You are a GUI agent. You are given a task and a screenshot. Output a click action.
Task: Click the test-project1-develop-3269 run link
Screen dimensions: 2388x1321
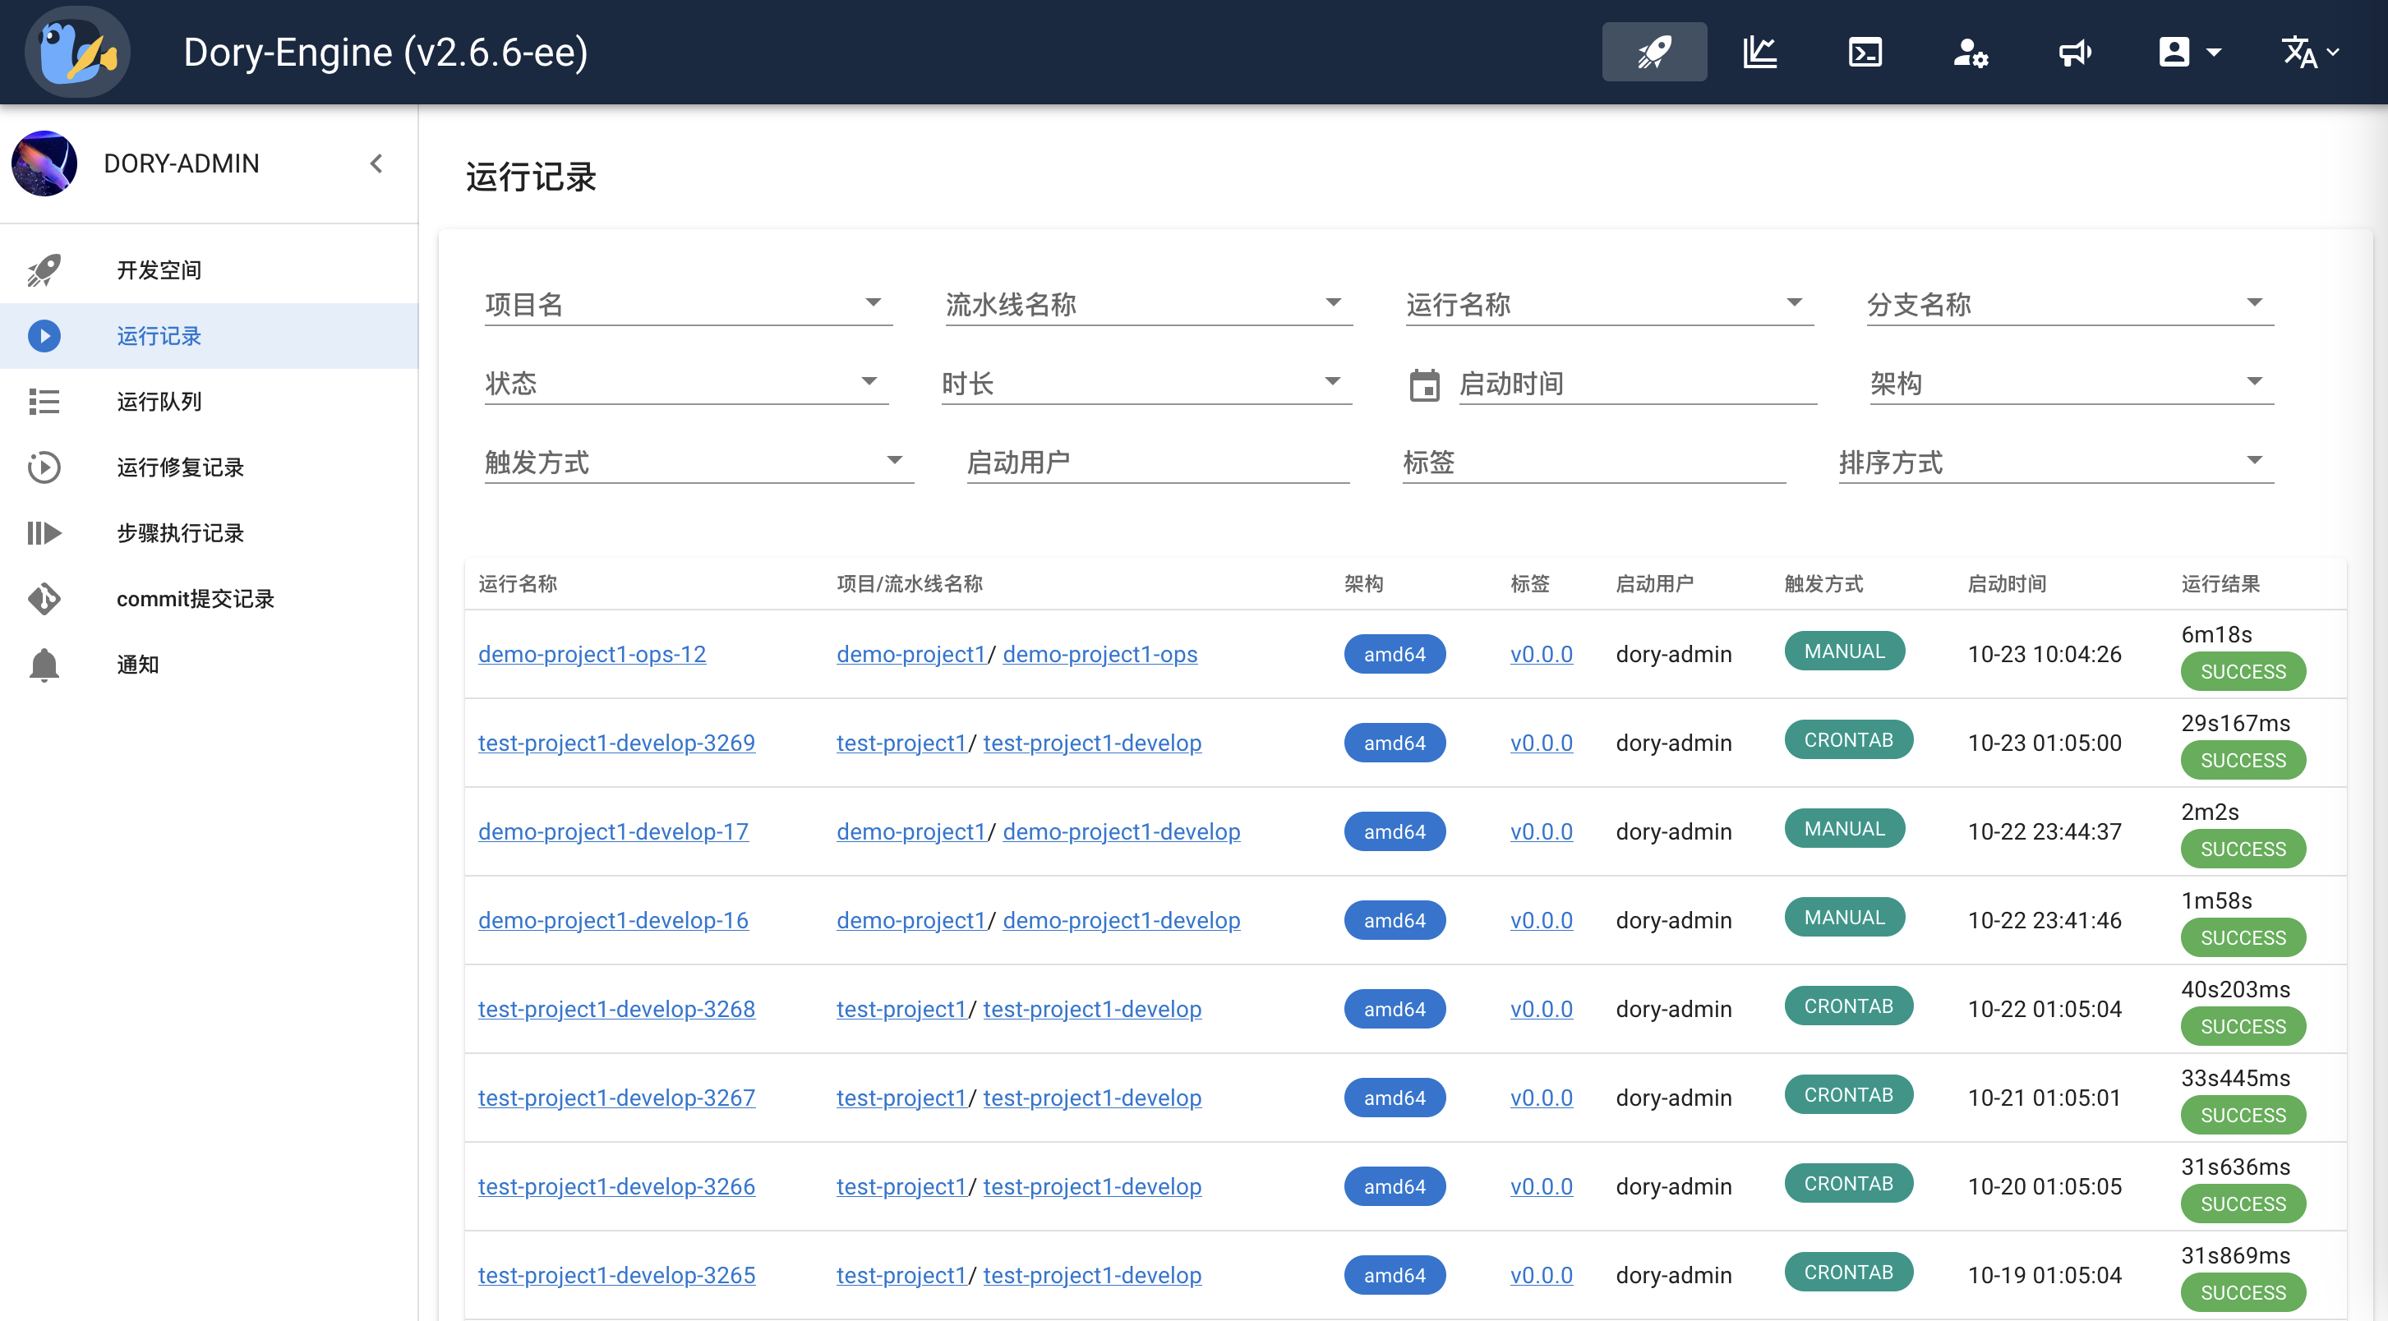click(615, 743)
